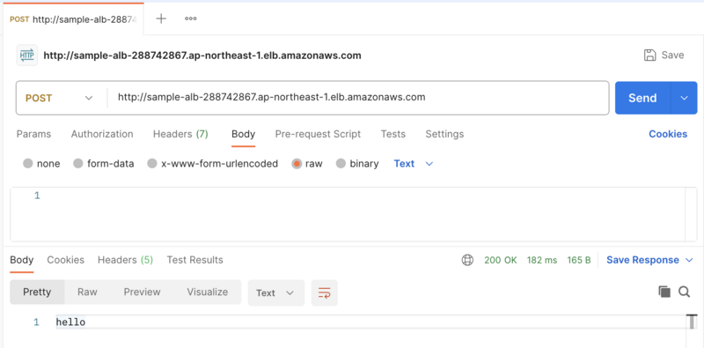Open the Test Results response tab
Viewport: 704px width, 348px height.
[x=194, y=260]
